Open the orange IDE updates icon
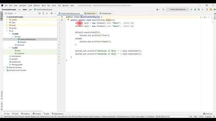The height and width of the screenshot is (121, 216). (x=211, y=9)
